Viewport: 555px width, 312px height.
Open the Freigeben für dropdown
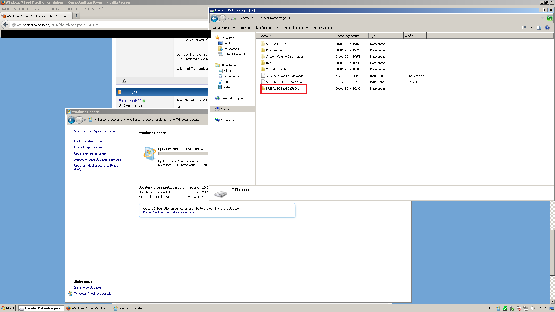(x=296, y=28)
